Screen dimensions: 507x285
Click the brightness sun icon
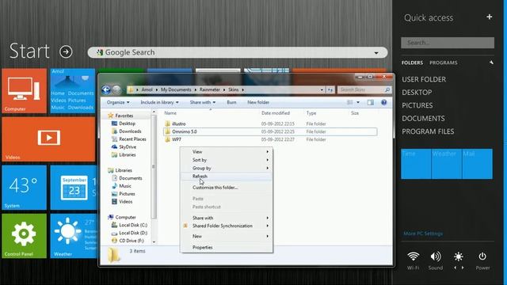tap(459, 256)
